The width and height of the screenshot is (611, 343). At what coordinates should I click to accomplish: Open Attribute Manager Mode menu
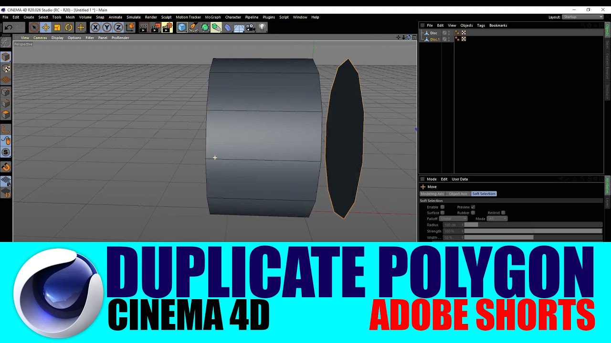pos(432,179)
